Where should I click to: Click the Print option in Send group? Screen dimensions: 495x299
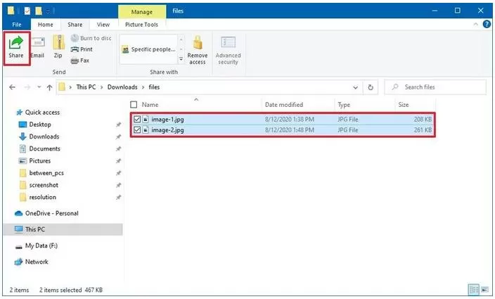point(82,49)
